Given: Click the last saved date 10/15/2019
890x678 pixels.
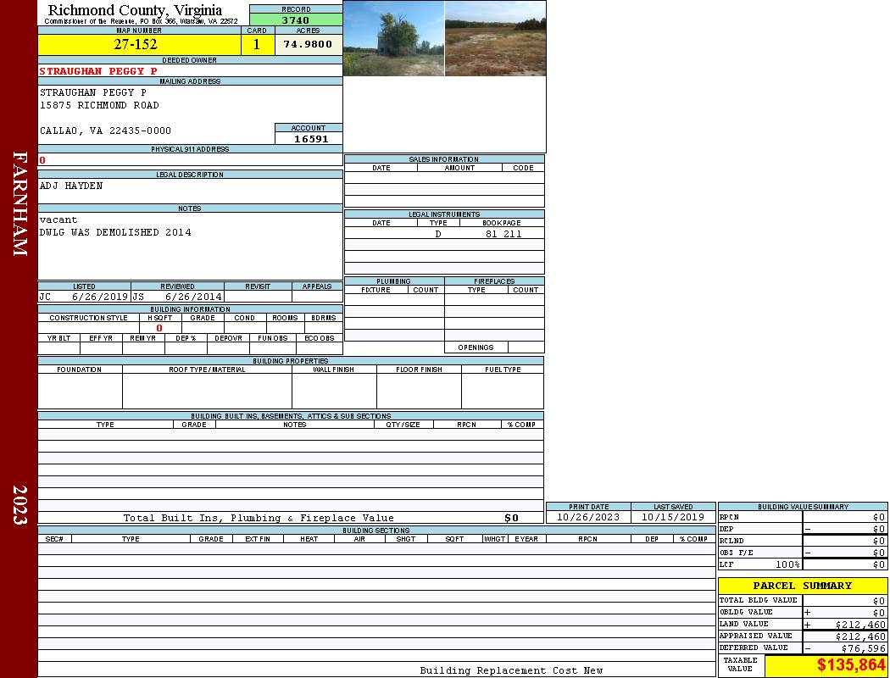Looking at the screenshot, I should click(x=673, y=517).
